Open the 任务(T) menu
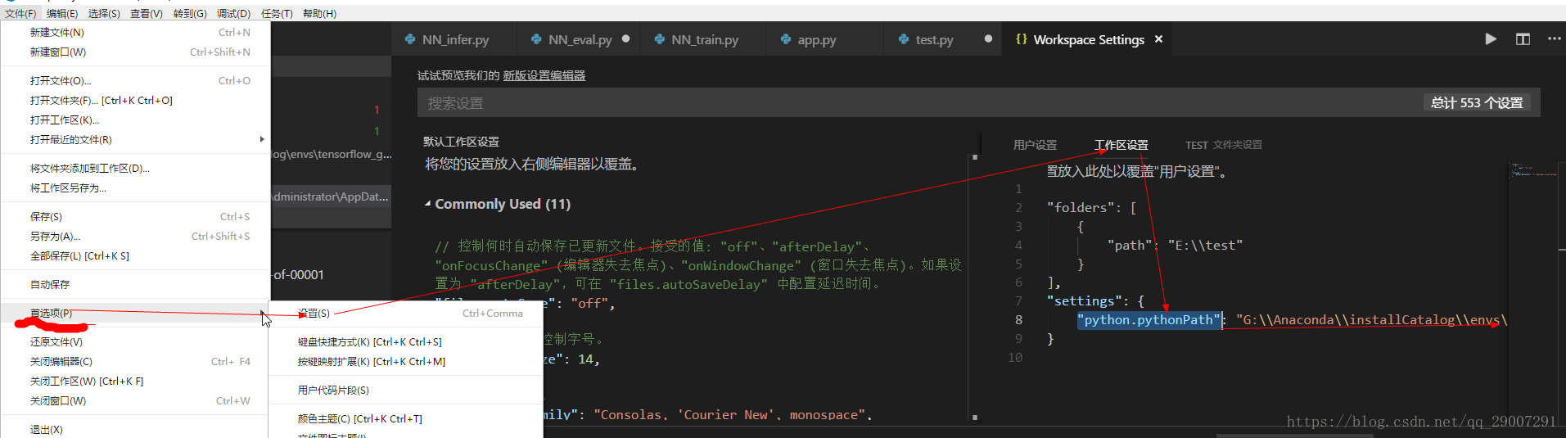This screenshot has width=1566, height=438. 277,13
